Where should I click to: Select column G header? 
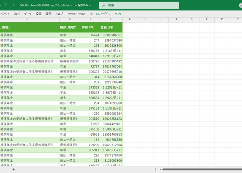130,19
